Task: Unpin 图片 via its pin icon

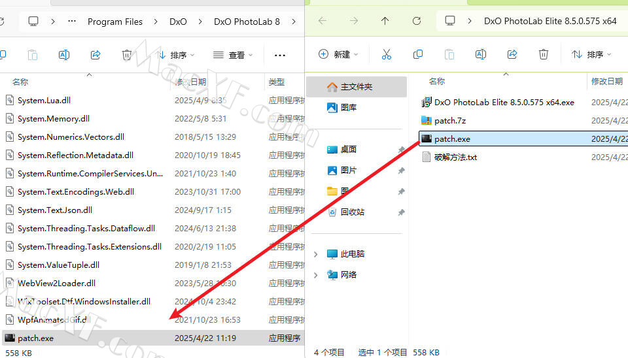Action: pyautogui.click(x=401, y=171)
